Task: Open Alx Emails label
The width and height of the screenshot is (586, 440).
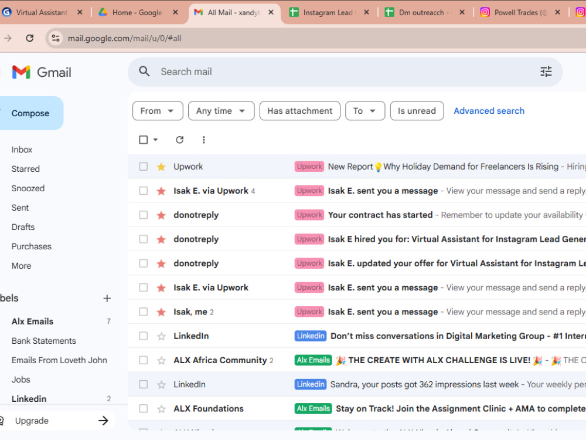Action: [x=32, y=321]
